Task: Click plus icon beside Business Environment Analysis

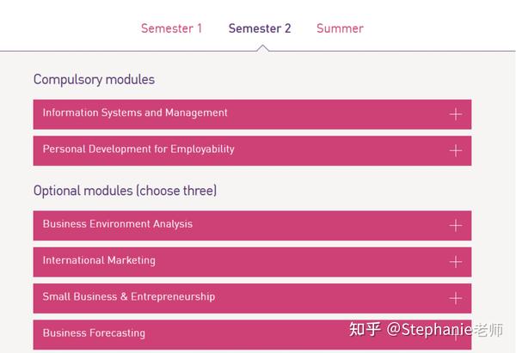Action: click(455, 225)
